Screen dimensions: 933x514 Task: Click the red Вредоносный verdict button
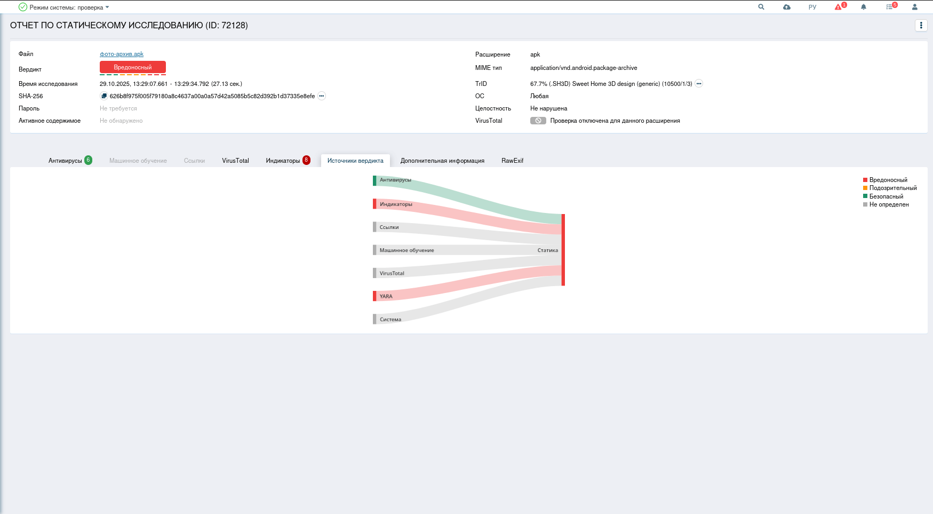(x=133, y=67)
